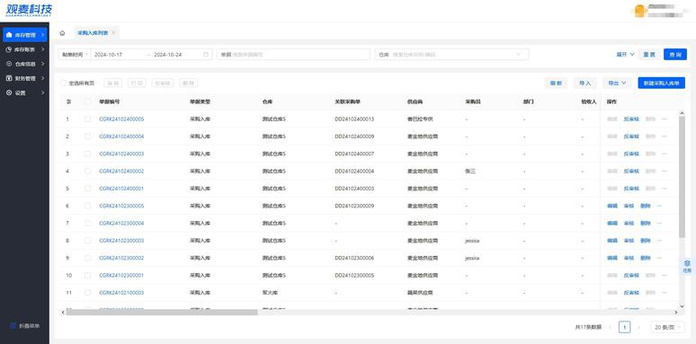Expand the 设置 menu chevron
Image resolution: width=696 pixels, height=344 pixels.
(42, 93)
